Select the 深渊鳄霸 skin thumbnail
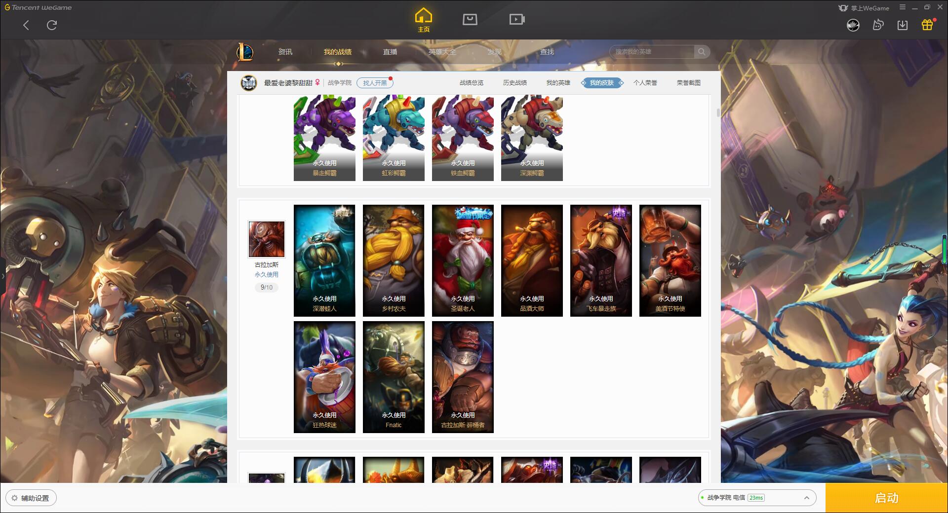Image resolution: width=948 pixels, height=513 pixels. click(532, 138)
